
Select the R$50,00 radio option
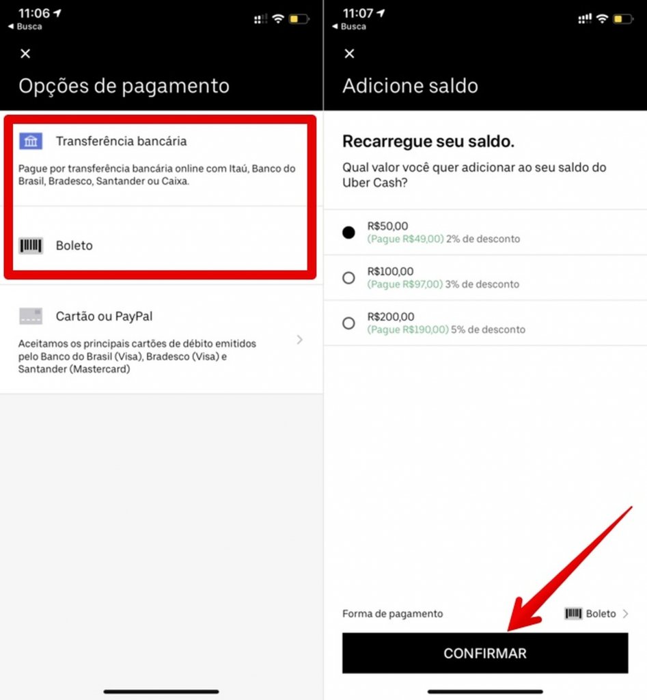click(x=348, y=232)
